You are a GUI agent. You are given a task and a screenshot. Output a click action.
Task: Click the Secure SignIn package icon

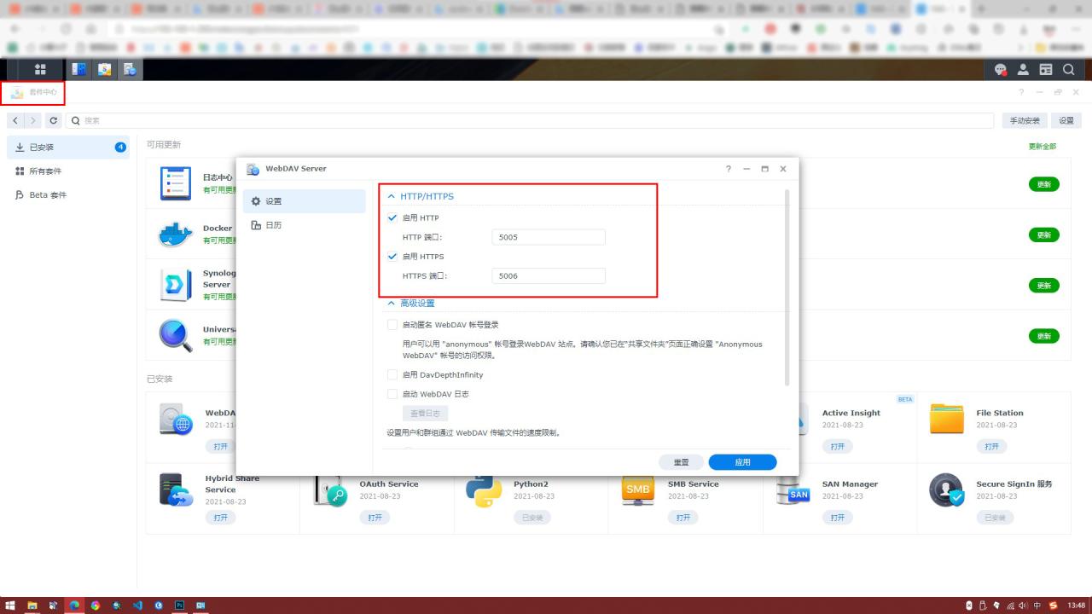pyautogui.click(x=947, y=489)
